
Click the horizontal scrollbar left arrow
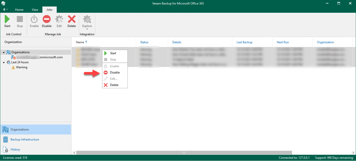click(74, 152)
